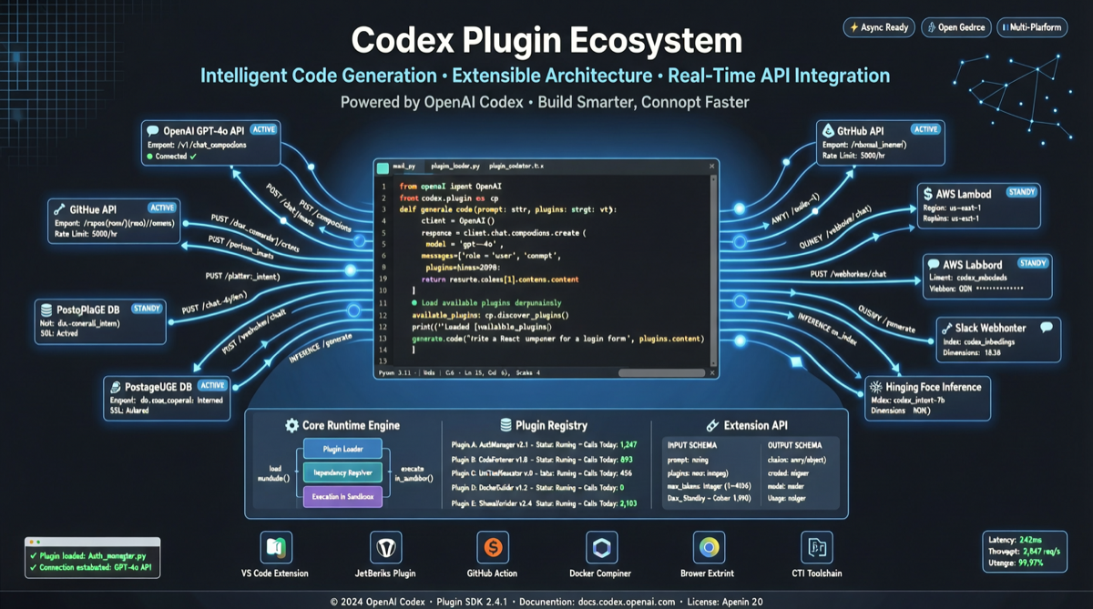
Task: Click the GitHub Action icon
Action: click(493, 547)
